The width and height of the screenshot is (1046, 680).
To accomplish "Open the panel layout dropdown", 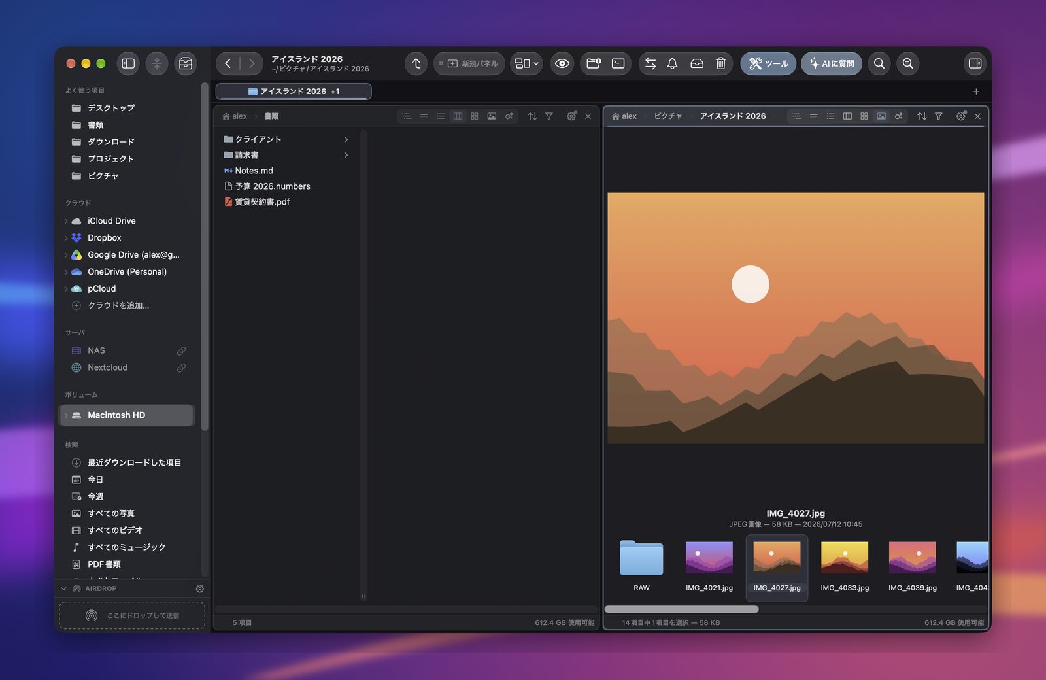I will click(526, 63).
